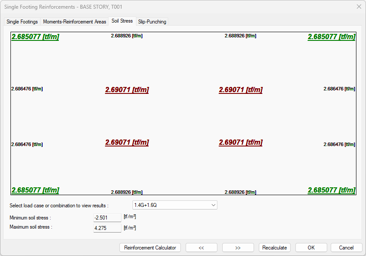Click the Recalculate button
Viewport: 366px width, 256px height.
(x=274, y=248)
